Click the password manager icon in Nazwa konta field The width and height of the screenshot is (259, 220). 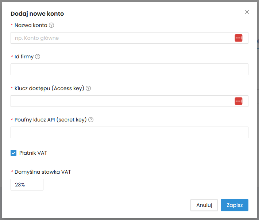pos(238,38)
